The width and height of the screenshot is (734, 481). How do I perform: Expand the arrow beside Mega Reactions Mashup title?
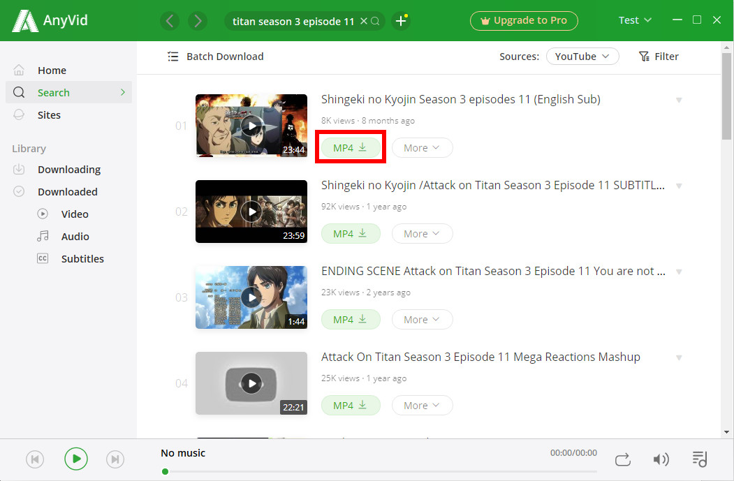pyautogui.click(x=679, y=358)
